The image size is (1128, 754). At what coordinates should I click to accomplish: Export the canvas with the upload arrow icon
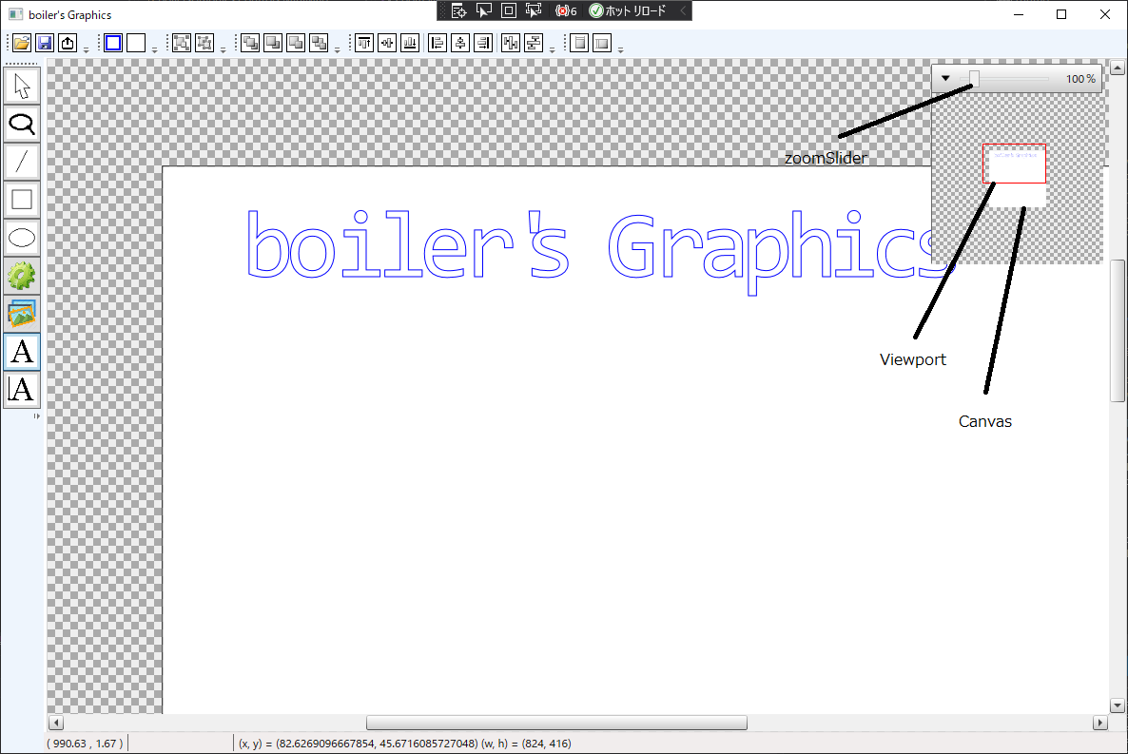[x=68, y=43]
